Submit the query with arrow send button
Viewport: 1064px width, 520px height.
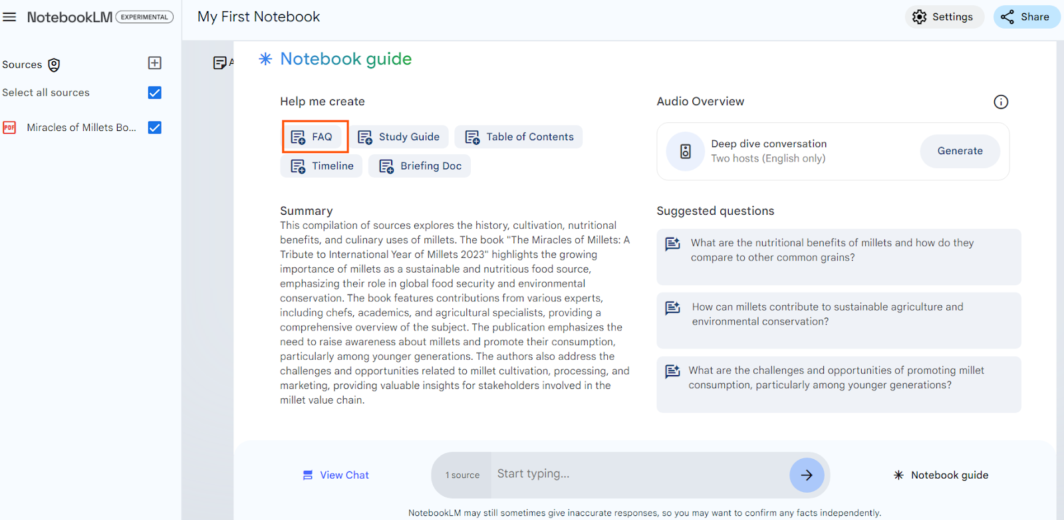[807, 475]
